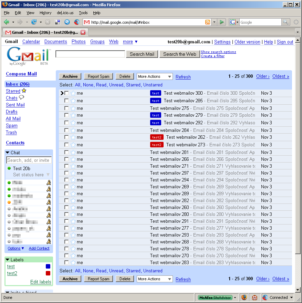Go back with the green Back arrow
302x303 pixels.
click(x=7, y=22)
